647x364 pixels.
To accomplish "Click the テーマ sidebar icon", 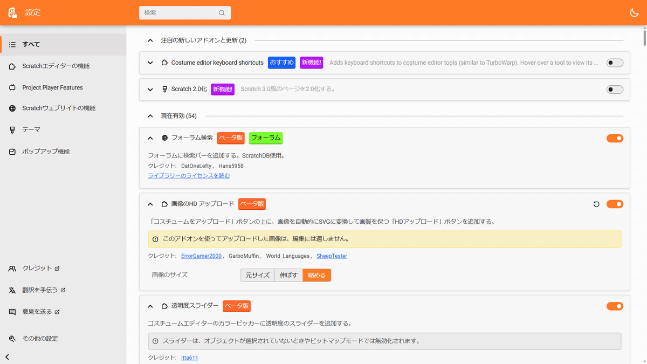I will (12, 129).
